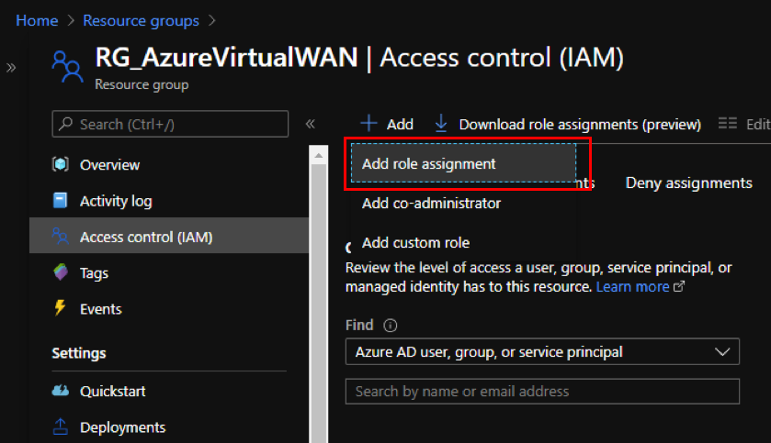
Task: Open the Azure AD user type dropdown
Action: [x=542, y=351]
